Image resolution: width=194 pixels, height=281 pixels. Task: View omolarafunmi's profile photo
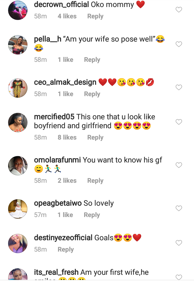point(18,166)
